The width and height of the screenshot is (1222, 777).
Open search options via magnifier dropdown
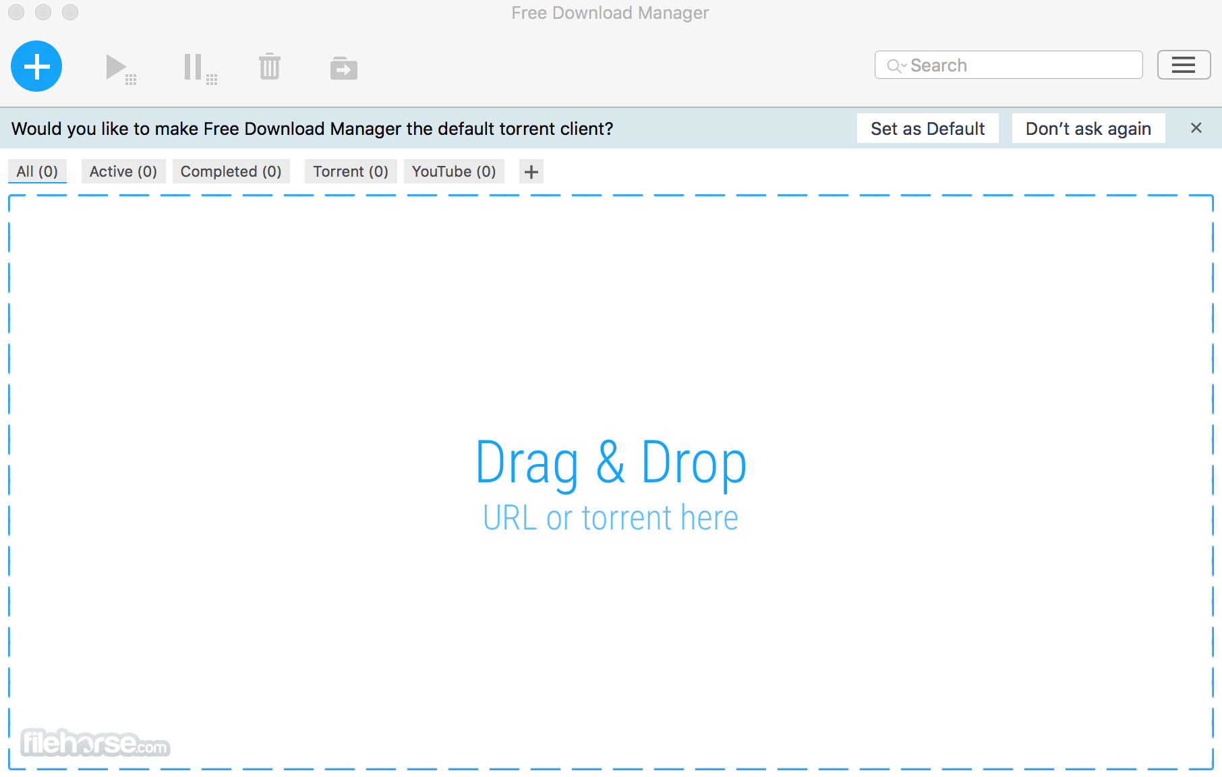[x=896, y=65]
